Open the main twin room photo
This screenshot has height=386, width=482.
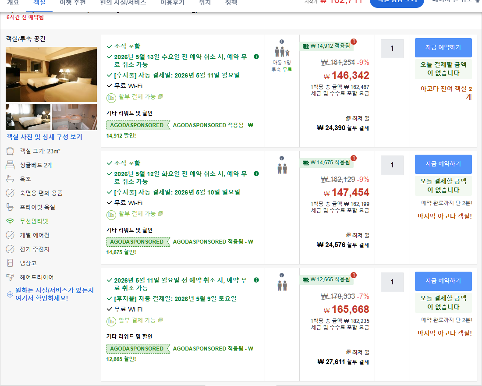click(x=51, y=74)
